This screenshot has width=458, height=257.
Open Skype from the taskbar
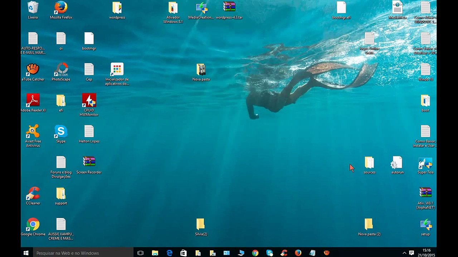tap(269, 253)
